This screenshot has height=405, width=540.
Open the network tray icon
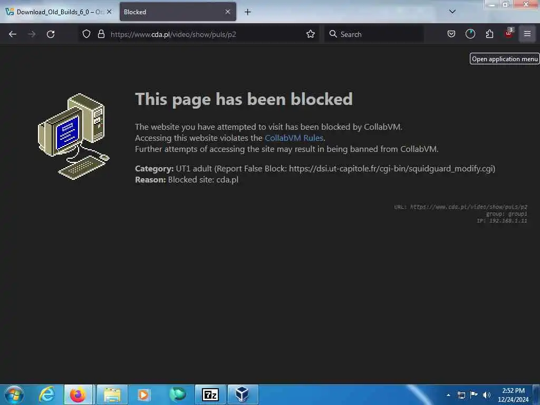pyautogui.click(x=461, y=395)
